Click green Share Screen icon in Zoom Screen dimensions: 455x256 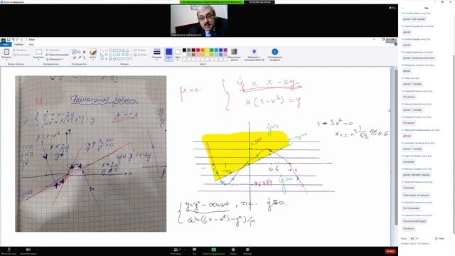click(213, 250)
